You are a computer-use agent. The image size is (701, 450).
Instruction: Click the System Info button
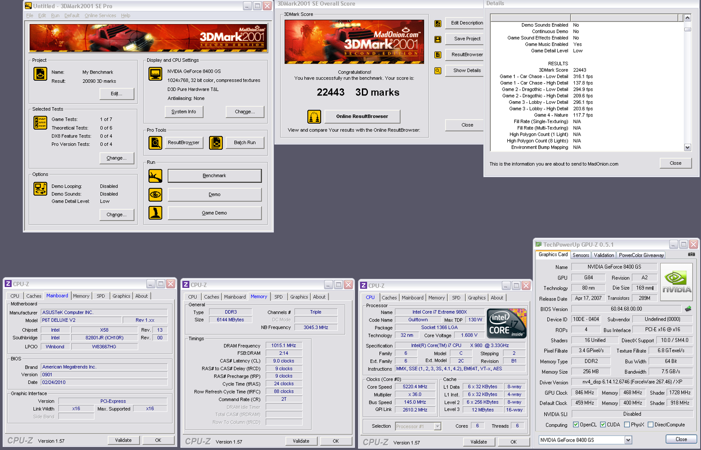click(184, 112)
